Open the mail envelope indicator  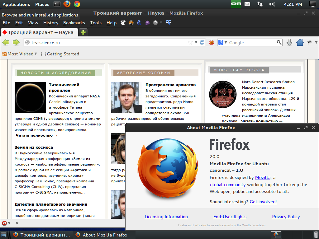[247, 4]
